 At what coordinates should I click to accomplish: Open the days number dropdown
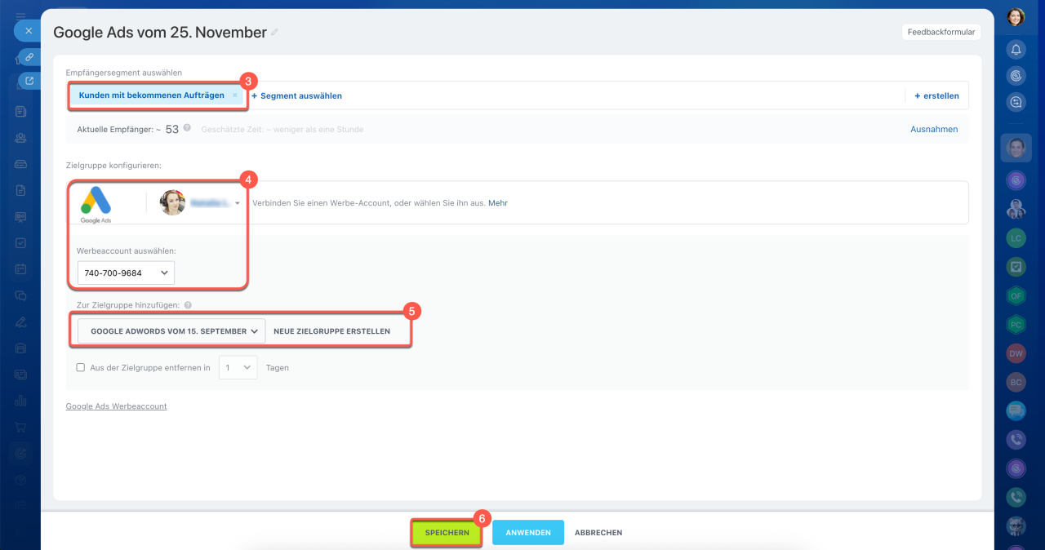tap(238, 367)
